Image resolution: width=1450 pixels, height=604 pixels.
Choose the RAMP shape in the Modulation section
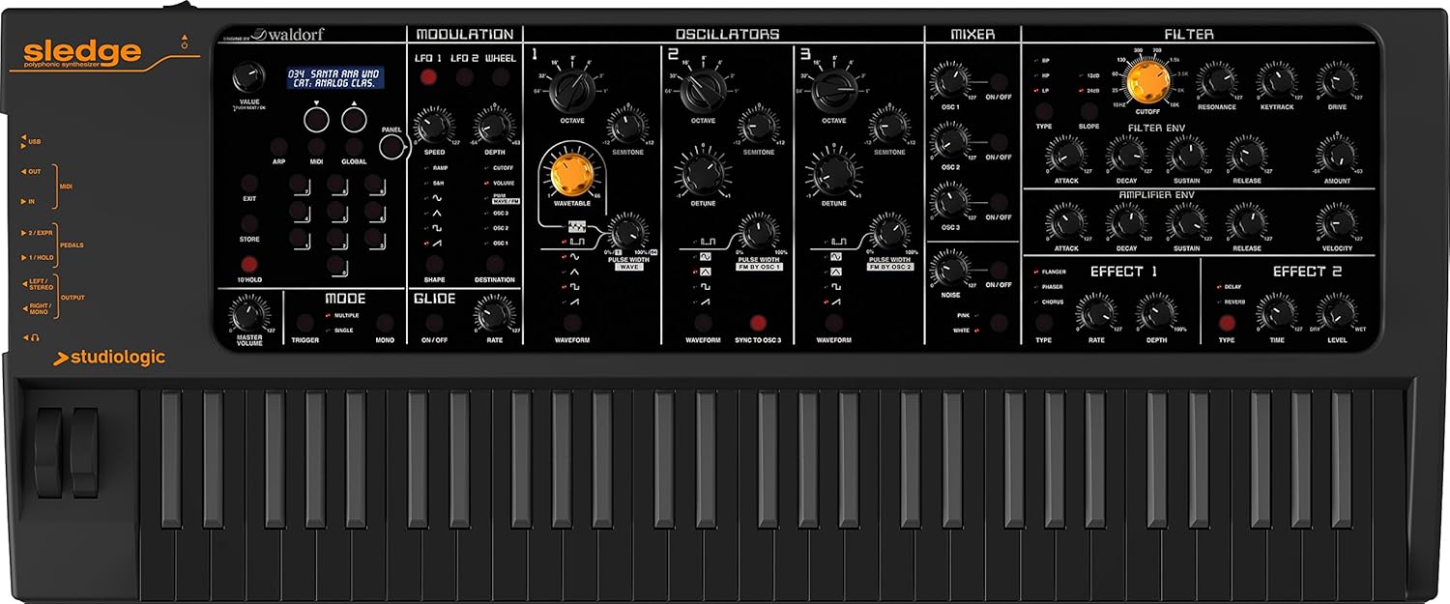439,168
